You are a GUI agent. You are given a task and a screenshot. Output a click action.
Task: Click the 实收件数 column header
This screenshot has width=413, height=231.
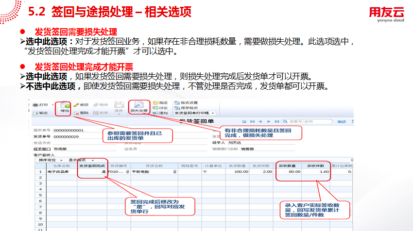click(315, 166)
